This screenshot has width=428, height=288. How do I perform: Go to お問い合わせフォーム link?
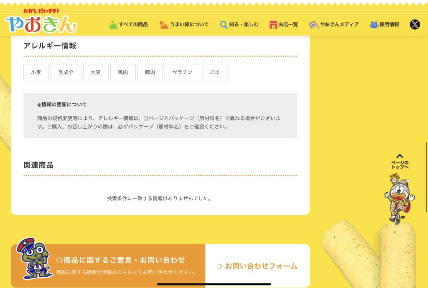258,266
